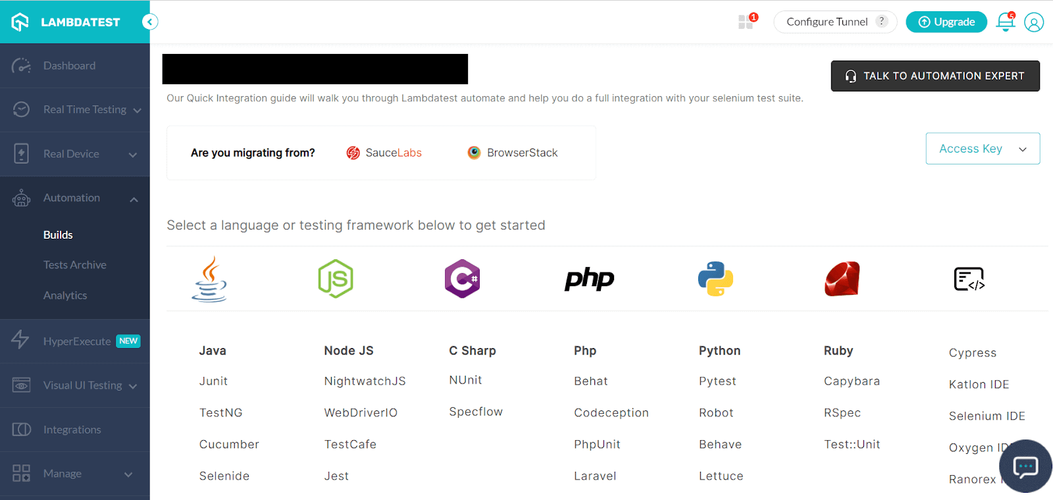Screen dimensions: 1053x500
Task: Select the Node JS logo
Action: (336, 278)
